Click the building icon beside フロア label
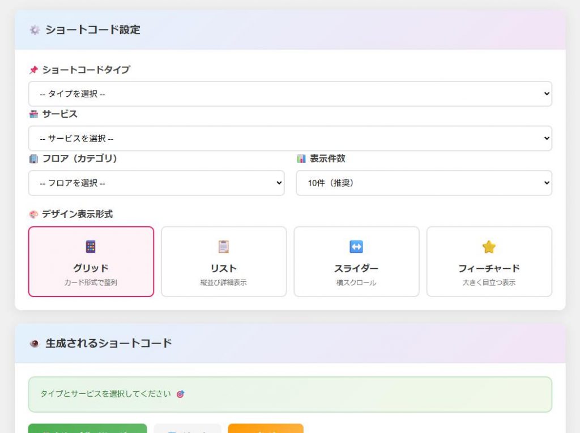Image resolution: width=580 pixels, height=433 pixels. (33, 159)
